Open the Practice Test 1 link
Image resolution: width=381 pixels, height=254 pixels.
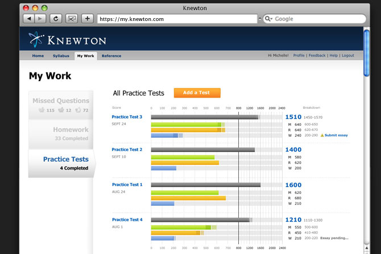coord(127,184)
